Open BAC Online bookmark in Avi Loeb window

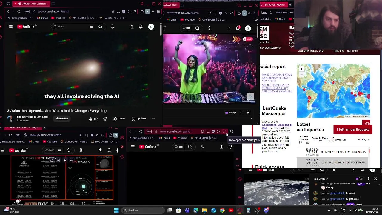pos(112,18)
